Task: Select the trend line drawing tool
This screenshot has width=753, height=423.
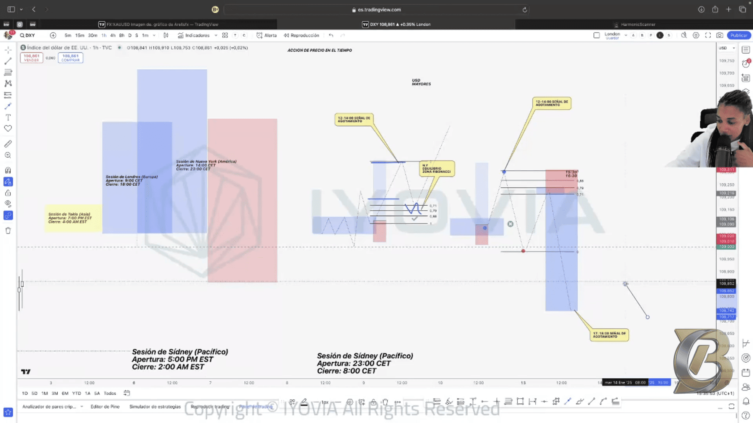Action: tap(8, 61)
